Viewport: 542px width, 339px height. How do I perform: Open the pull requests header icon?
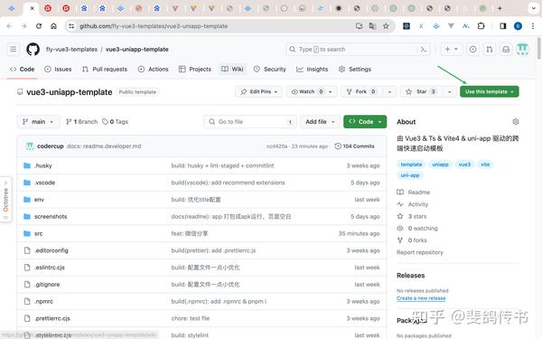[490, 50]
